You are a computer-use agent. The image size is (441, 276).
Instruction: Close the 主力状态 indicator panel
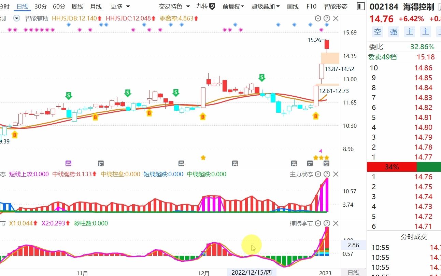click(336, 174)
